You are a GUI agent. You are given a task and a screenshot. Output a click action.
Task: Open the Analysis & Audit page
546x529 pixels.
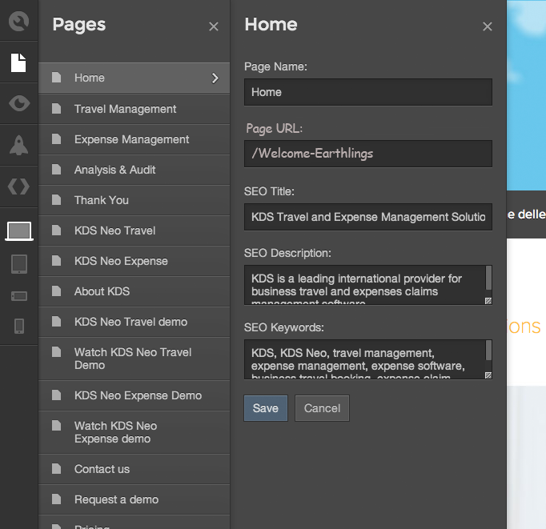[x=114, y=170]
